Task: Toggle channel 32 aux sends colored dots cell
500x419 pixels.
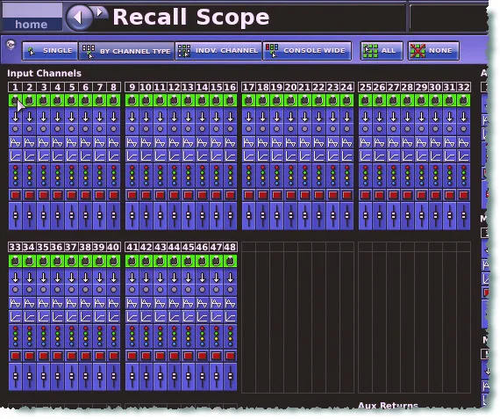Action: point(464,176)
